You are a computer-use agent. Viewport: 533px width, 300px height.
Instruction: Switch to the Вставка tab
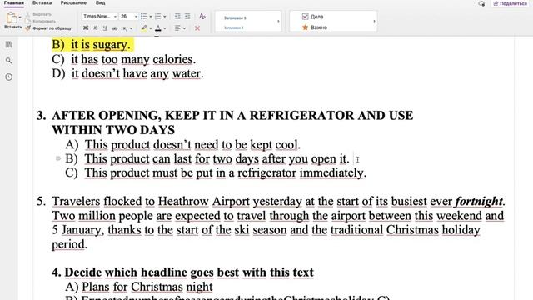coord(42,3)
